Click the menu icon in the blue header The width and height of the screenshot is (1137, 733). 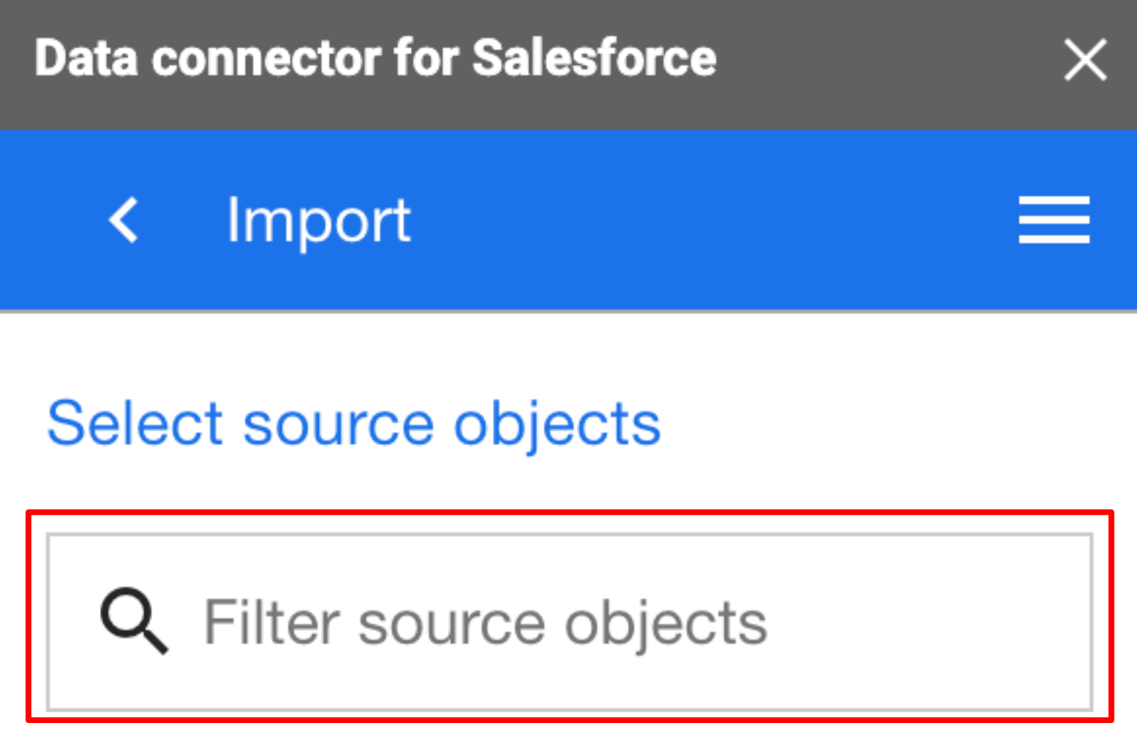pos(1054,220)
